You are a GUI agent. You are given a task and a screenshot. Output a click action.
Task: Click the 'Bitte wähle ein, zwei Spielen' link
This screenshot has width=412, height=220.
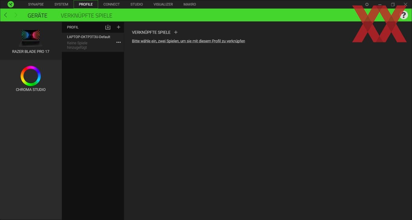[188, 41]
